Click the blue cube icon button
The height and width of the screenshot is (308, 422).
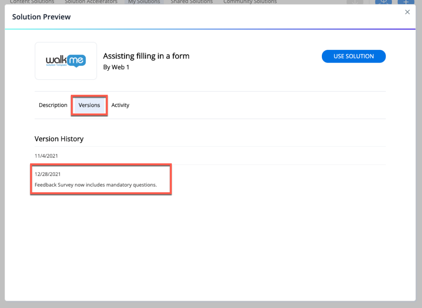click(x=383, y=2)
